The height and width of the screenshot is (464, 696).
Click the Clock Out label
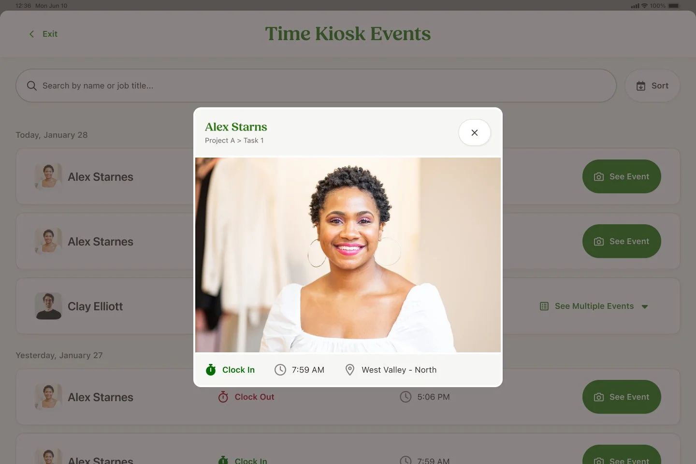(254, 397)
